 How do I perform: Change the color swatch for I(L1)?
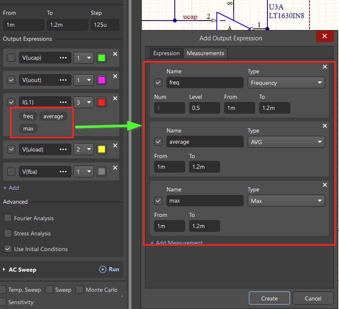[101, 102]
